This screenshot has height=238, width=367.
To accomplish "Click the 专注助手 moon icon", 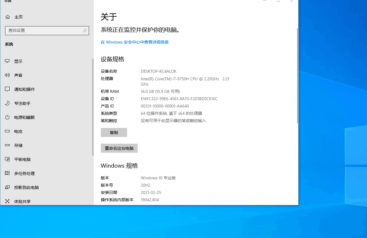I will [x=8, y=103].
